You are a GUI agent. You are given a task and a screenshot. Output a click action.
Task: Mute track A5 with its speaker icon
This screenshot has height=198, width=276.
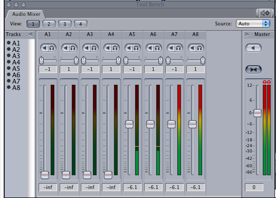[x=129, y=48]
